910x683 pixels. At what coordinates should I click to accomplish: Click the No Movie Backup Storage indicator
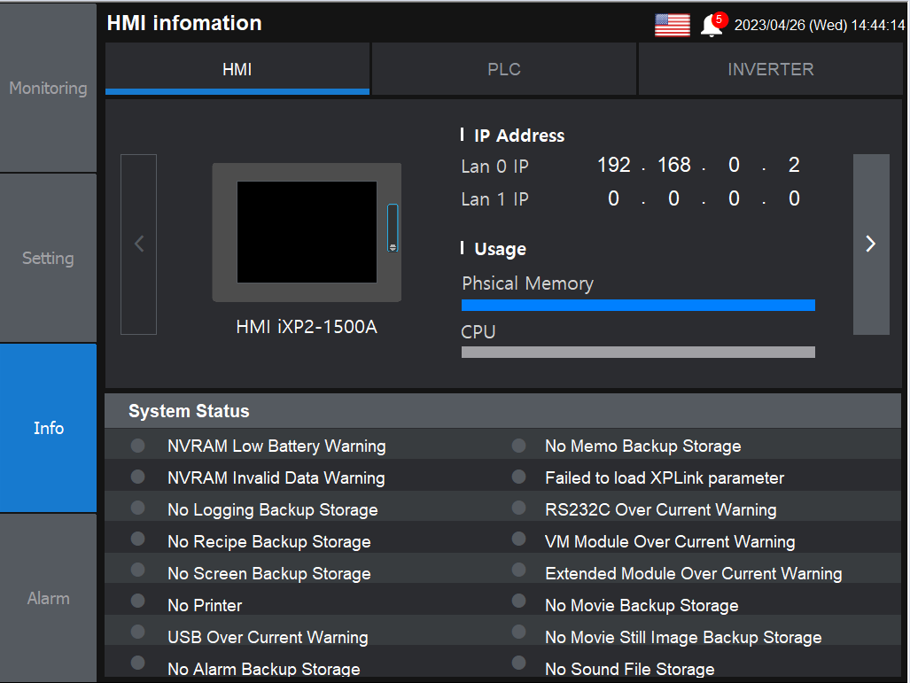point(519,600)
